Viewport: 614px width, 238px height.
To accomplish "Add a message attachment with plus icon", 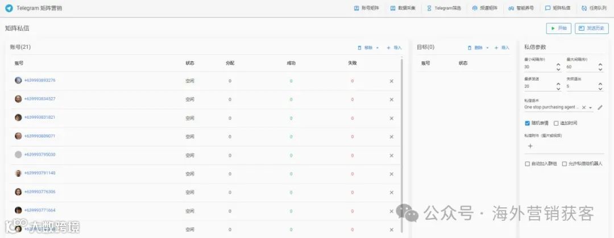I will [x=530, y=146].
